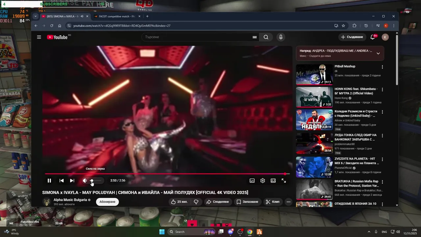Open video player settings gear
This screenshot has width=421, height=237.
pos(263,180)
